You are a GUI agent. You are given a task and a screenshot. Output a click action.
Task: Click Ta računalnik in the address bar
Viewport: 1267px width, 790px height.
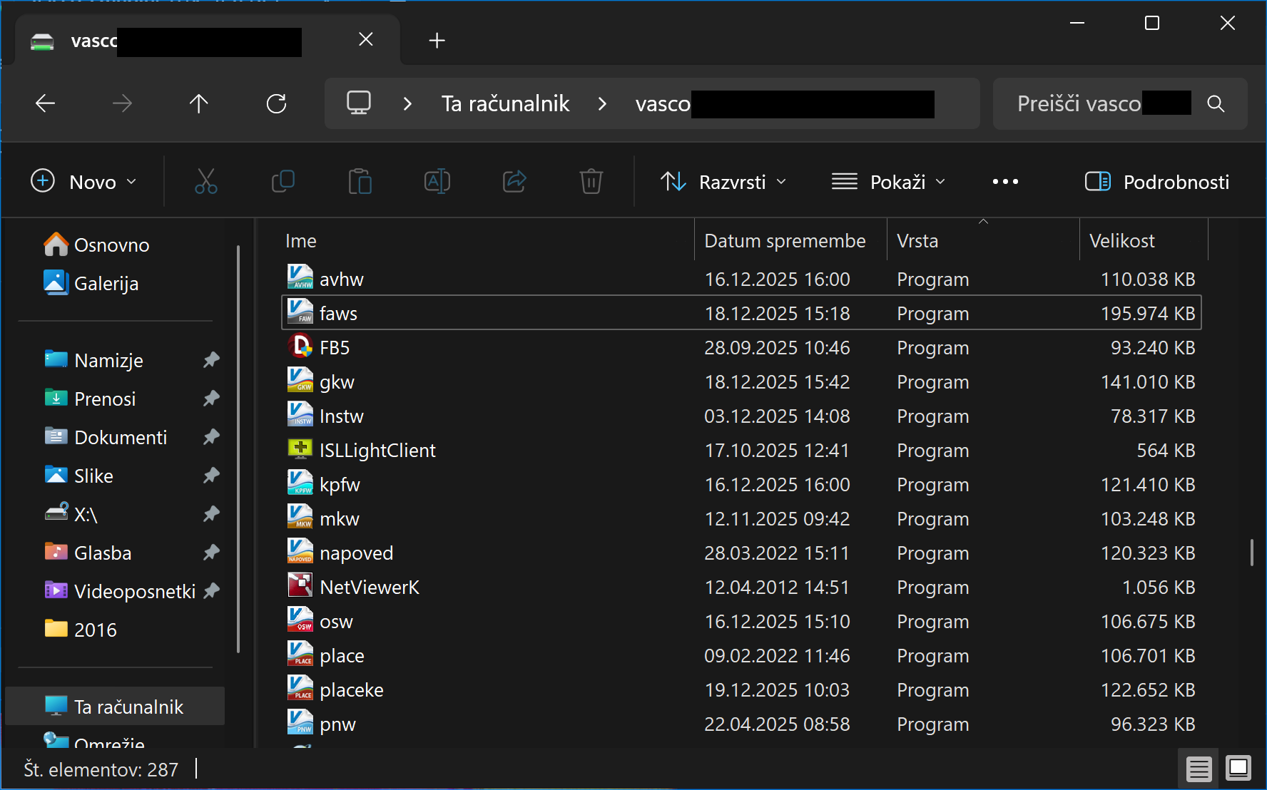(505, 104)
